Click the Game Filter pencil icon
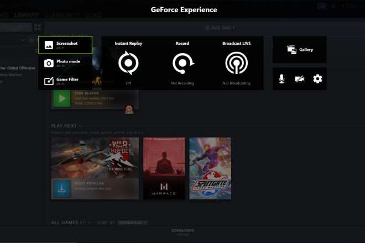 pyautogui.click(x=49, y=81)
